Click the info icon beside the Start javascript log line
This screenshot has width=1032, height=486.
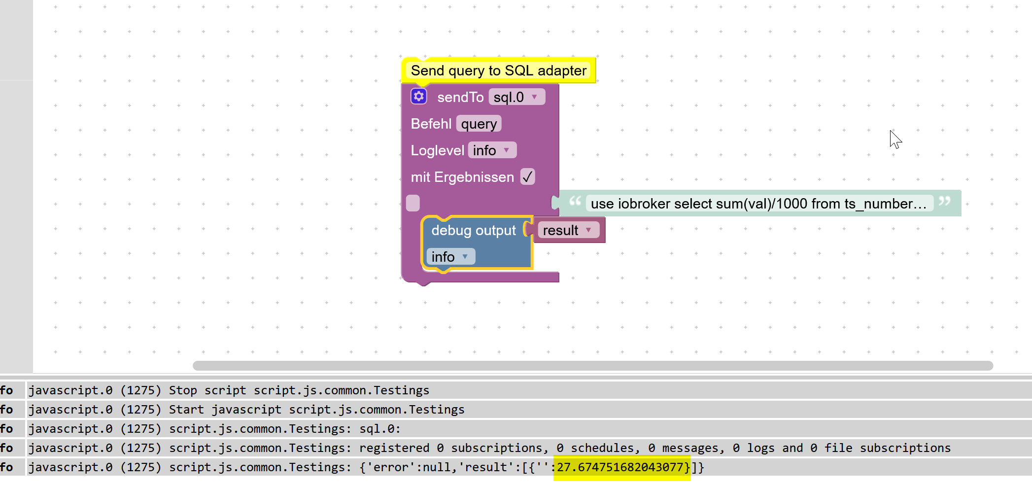[6, 409]
